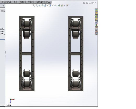Switch to the 管道设计 tab
Viewport: 136px width, 109px height.
click(x=23, y=2)
